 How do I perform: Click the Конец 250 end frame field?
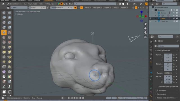[141, 98]
